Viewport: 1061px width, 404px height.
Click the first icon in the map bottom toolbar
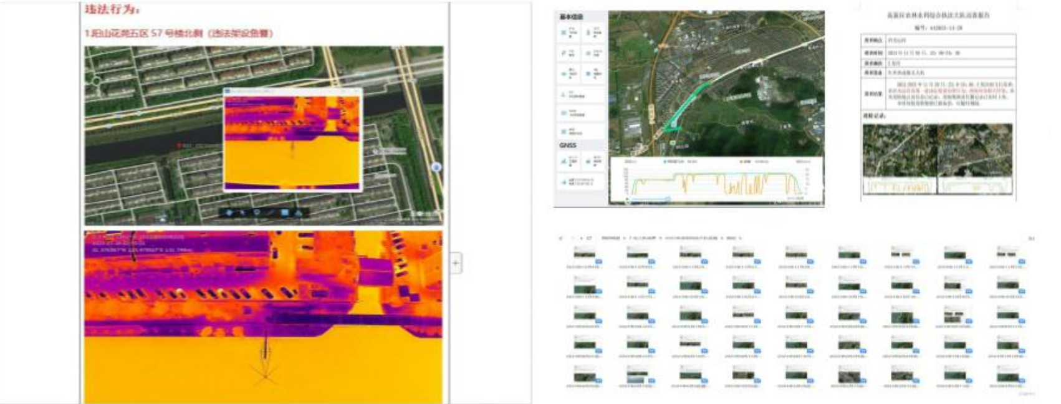pos(229,213)
